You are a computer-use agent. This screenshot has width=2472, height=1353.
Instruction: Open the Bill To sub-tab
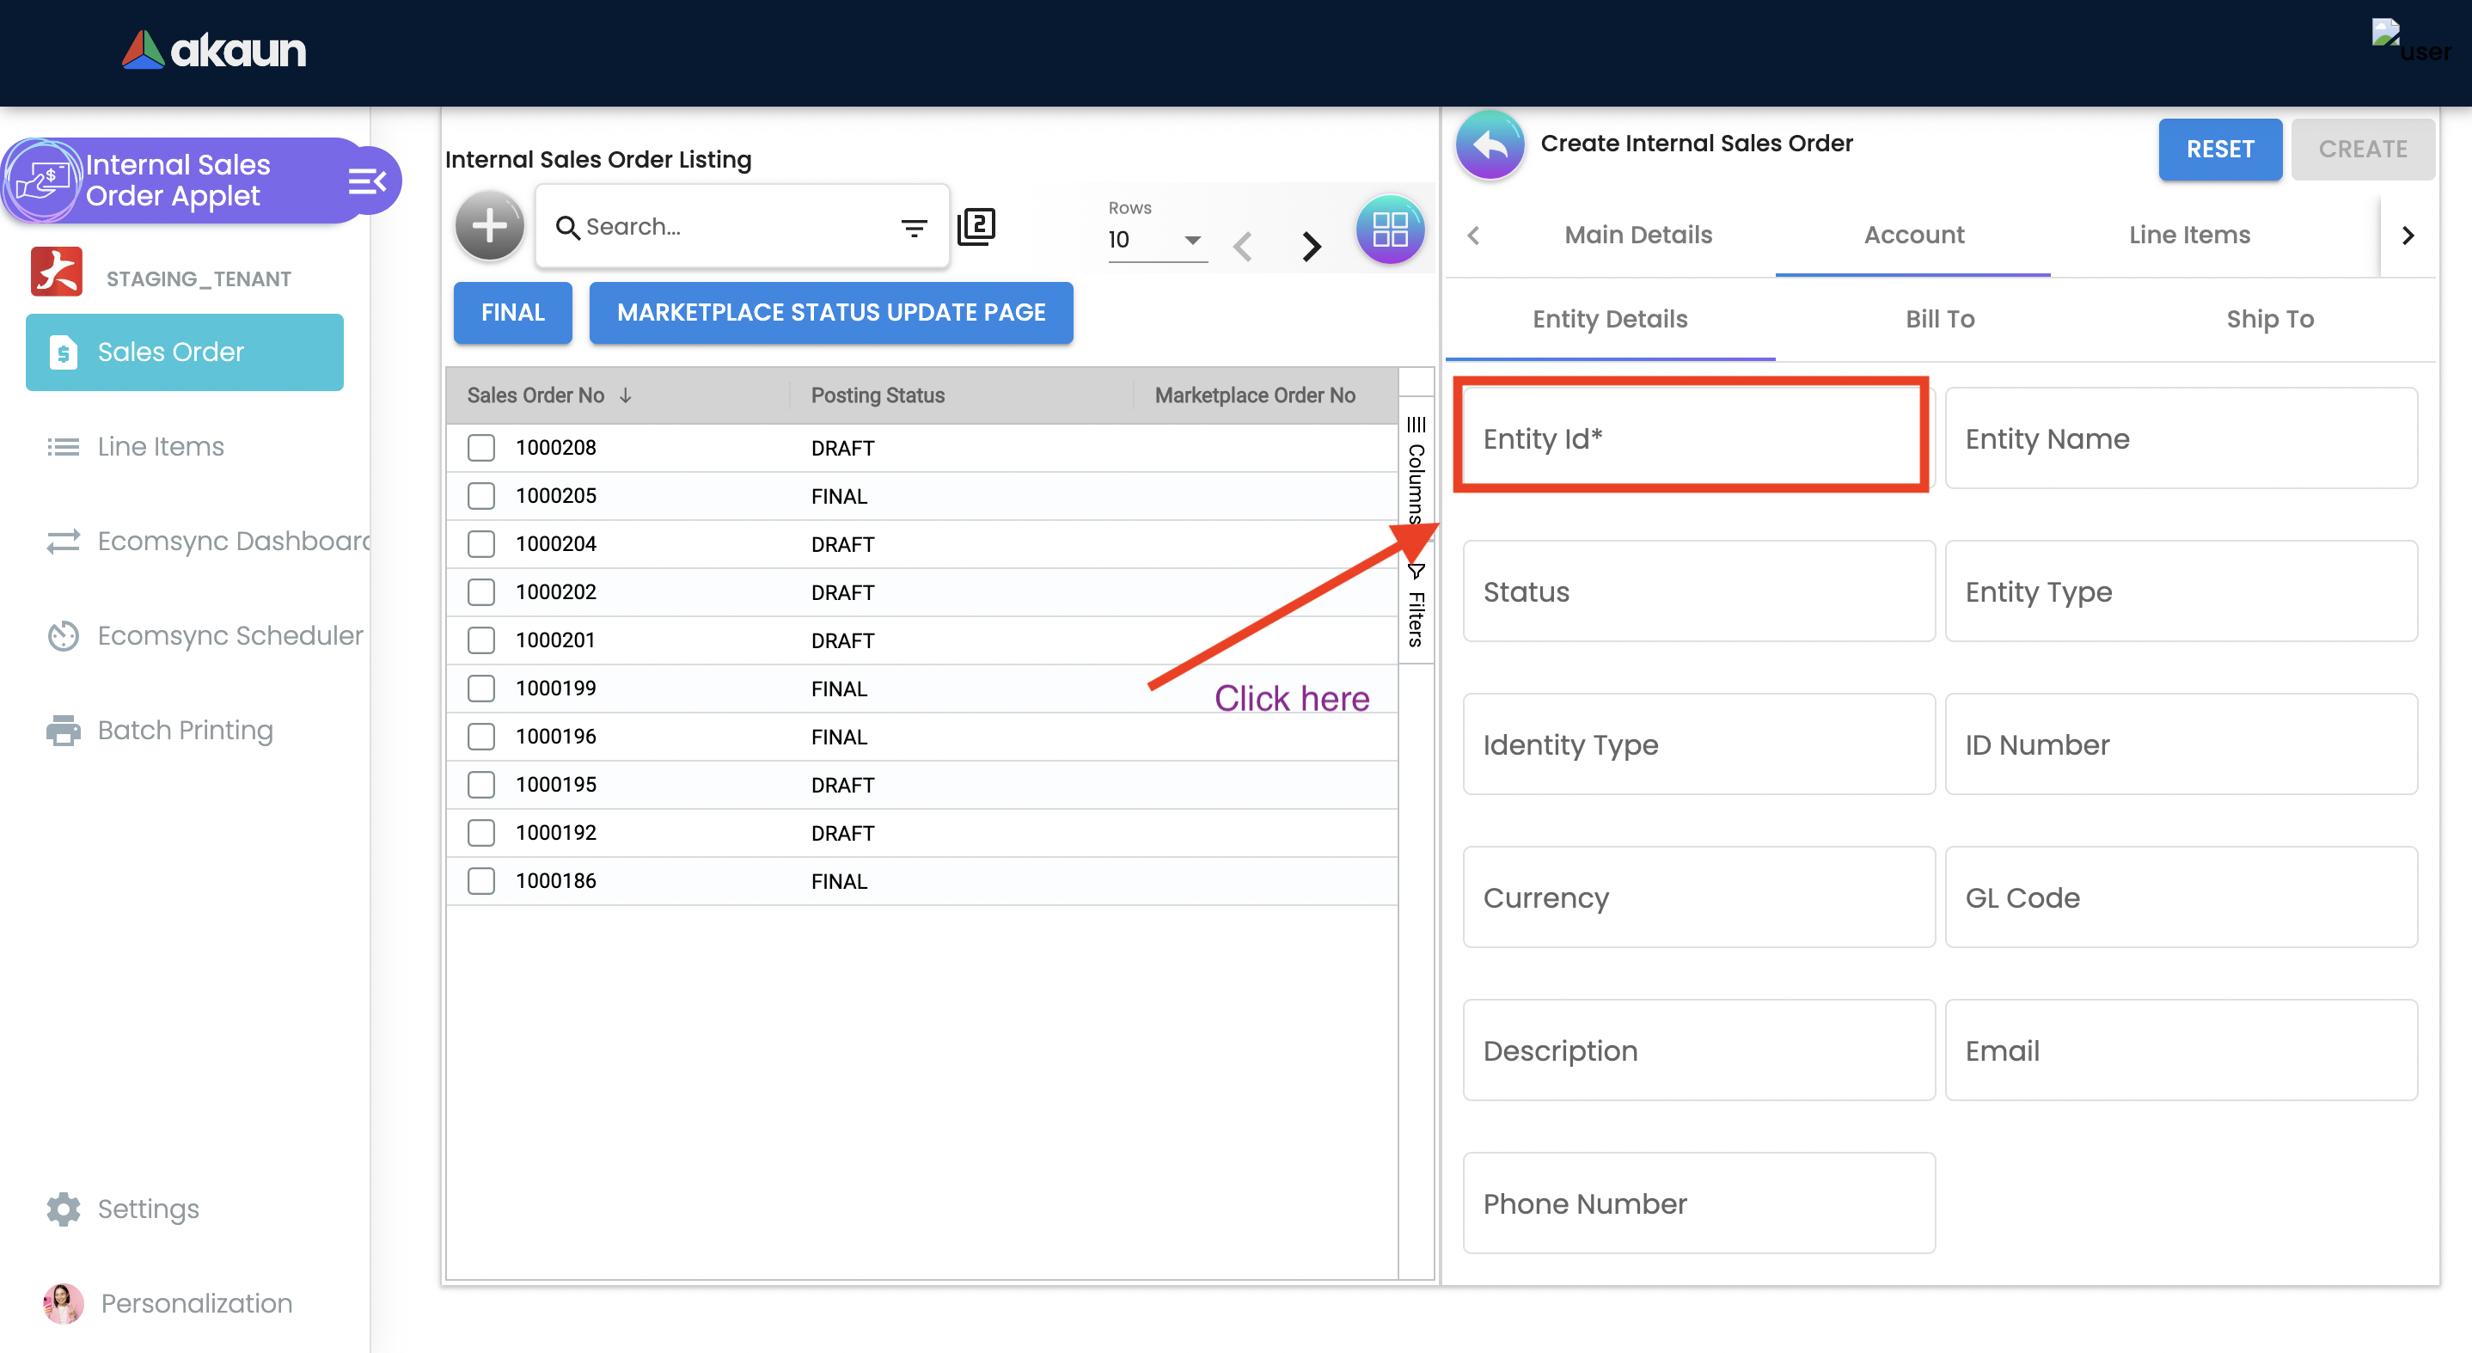pyautogui.click(x=1939, y=320)
